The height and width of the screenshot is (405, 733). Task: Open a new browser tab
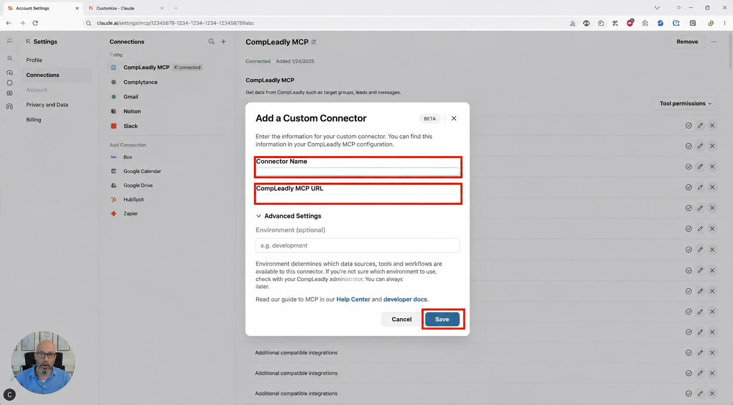176,8
